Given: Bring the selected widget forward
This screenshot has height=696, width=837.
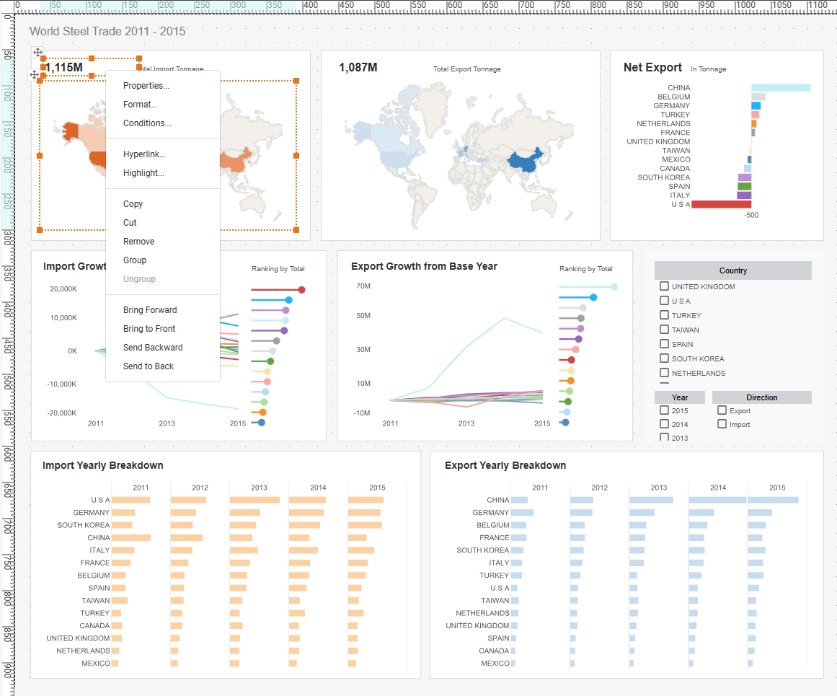Looking at the screenshot, I should coord(149,309).
